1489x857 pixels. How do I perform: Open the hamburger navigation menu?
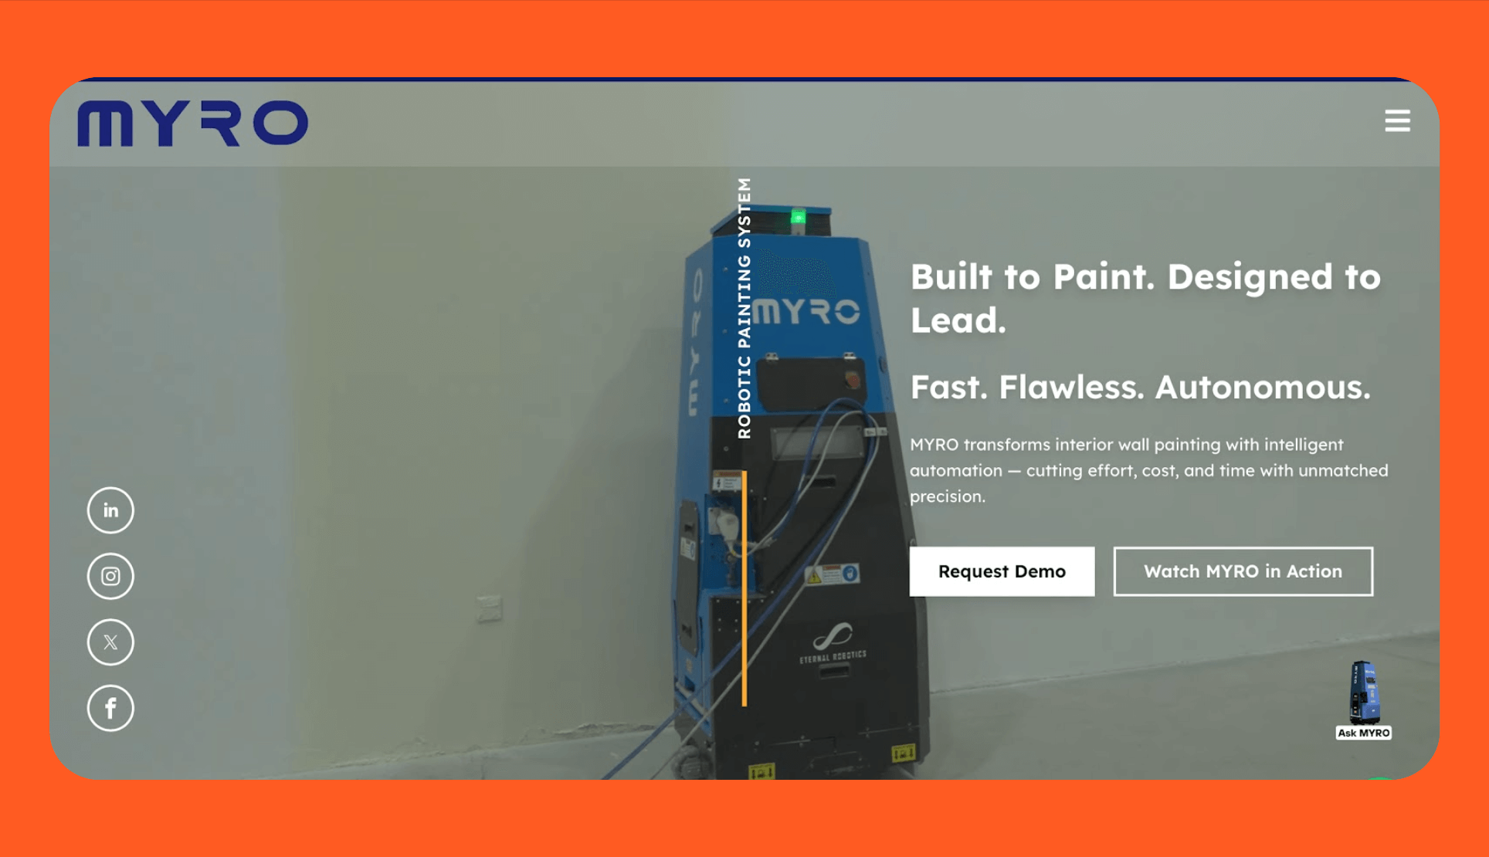tap(1397, 120)
